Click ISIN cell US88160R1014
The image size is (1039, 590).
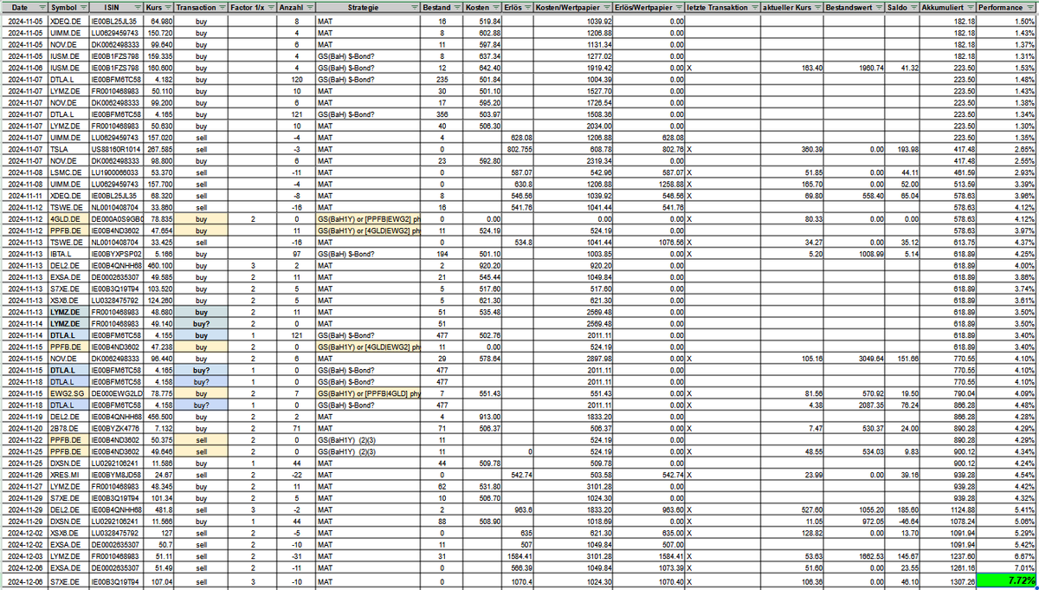click(x=116, y=148)
